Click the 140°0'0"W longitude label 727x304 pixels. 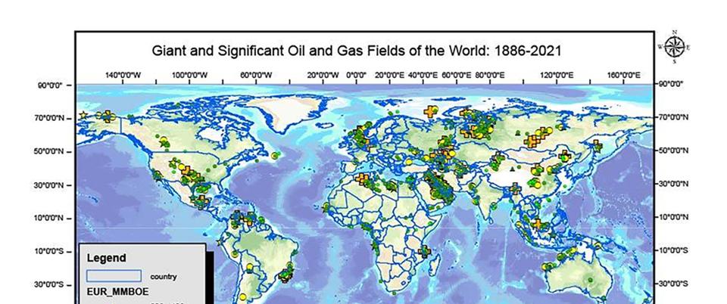pyautogui.click(x=122, y=76)
